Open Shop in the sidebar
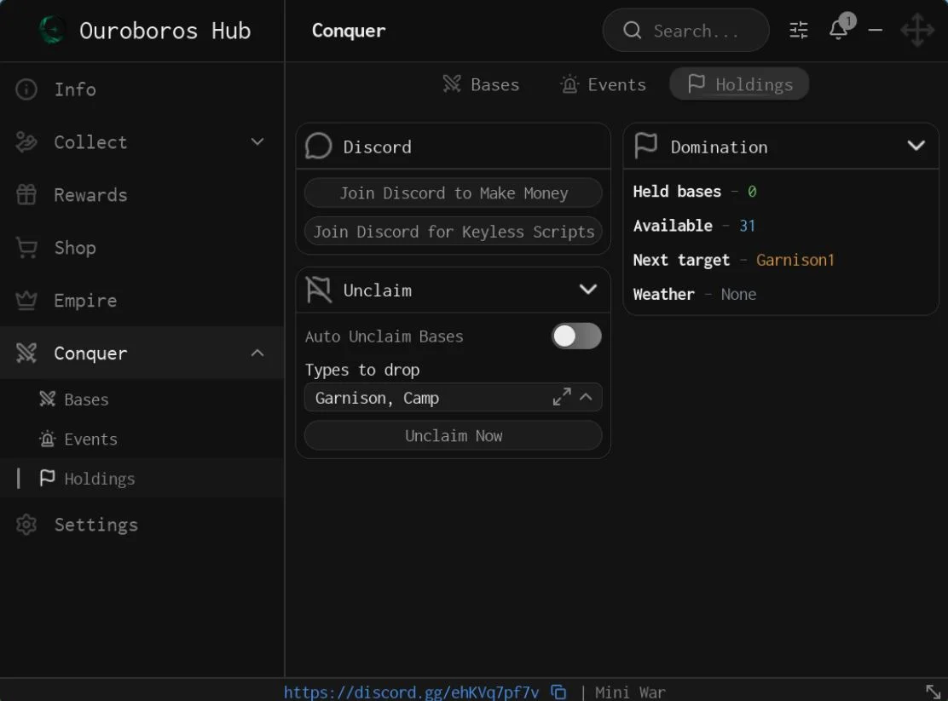This screenshot has width=948, height=701. tap(142, 248)
